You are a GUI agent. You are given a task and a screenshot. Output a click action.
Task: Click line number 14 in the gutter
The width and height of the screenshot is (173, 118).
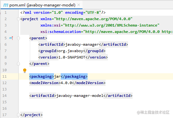[4, 96]
